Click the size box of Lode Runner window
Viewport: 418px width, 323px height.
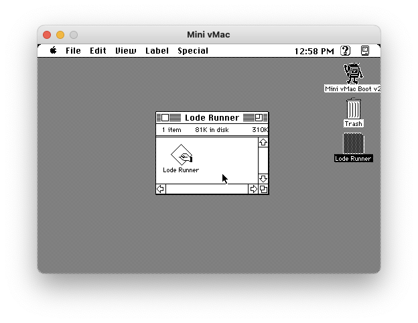263,189
